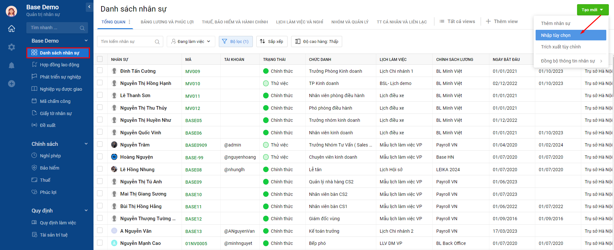Collapse the Chính sách sidebar section

pyautogui.click(x=86, y=144)
